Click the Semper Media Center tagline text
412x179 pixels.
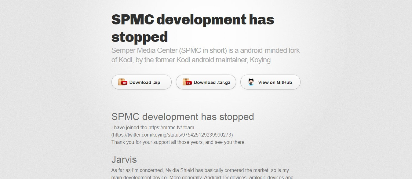click(x=206, y=55)
